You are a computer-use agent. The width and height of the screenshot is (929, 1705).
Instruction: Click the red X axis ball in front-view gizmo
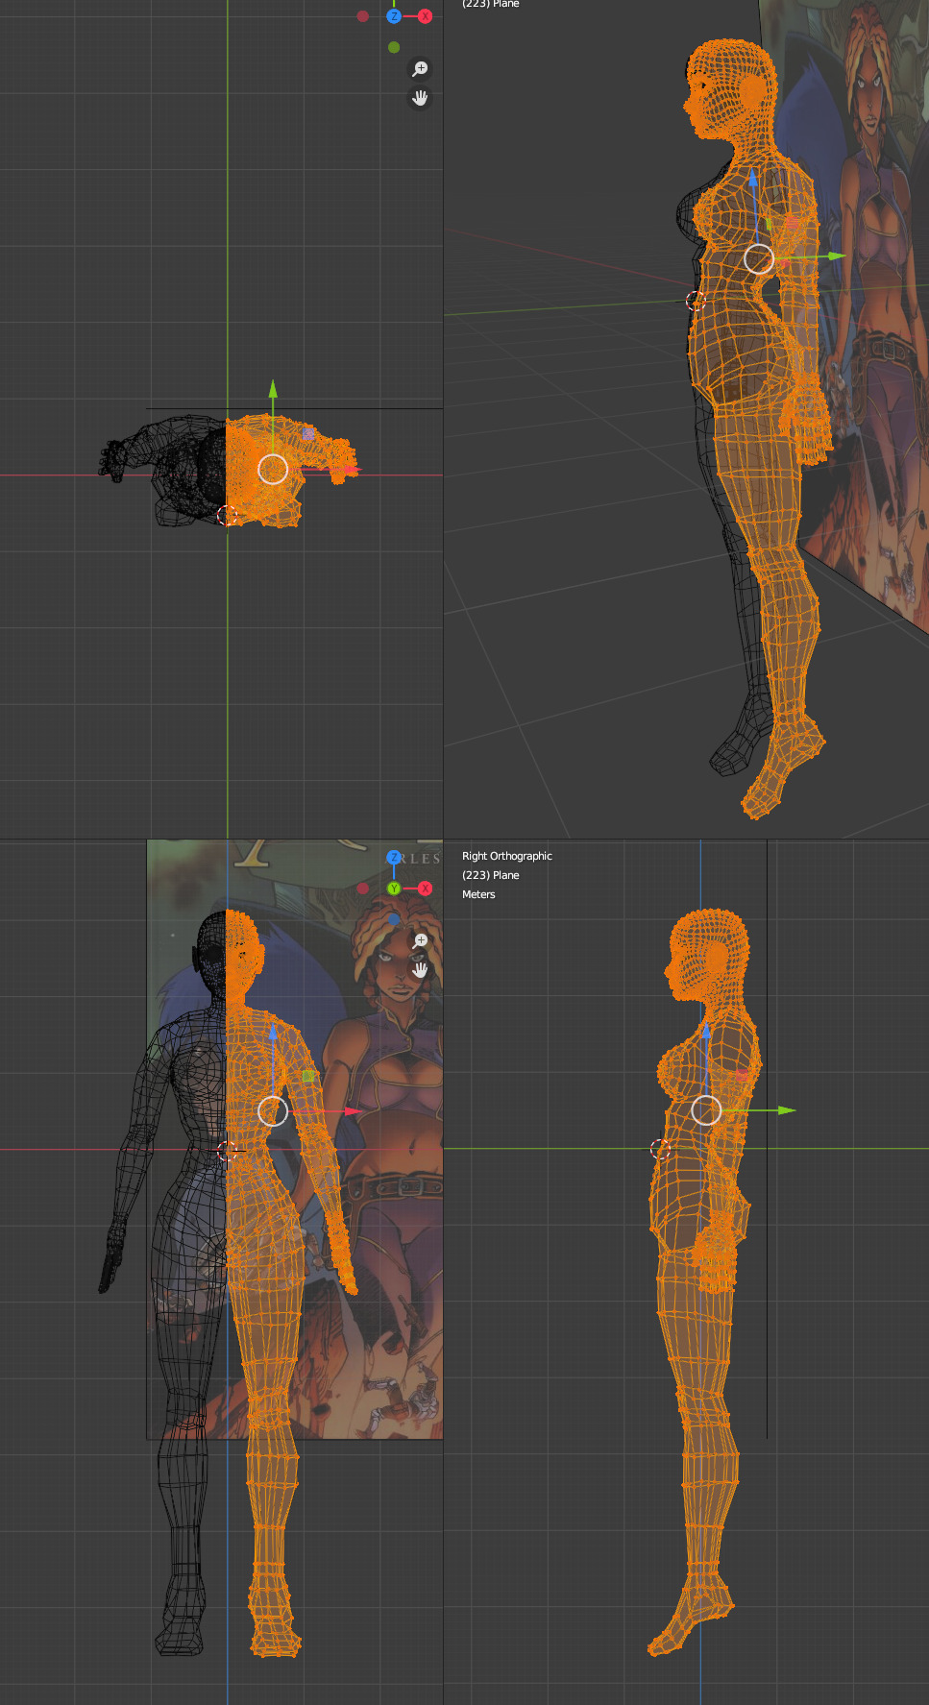click(x=425, y=889)
